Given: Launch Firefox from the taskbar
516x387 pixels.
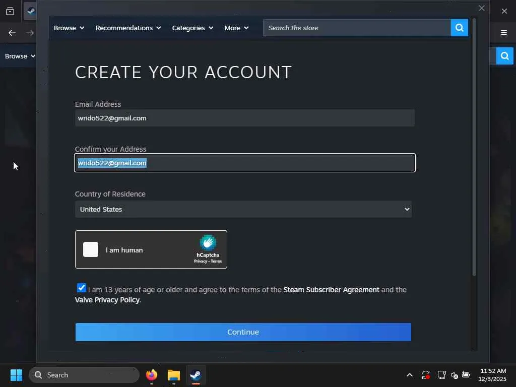Looking at the screenshot, I should click(151, 375).
